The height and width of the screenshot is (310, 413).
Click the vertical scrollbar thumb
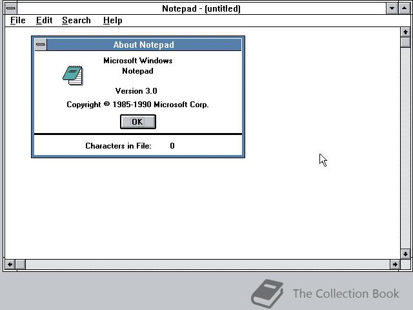[x=405, y=42]
